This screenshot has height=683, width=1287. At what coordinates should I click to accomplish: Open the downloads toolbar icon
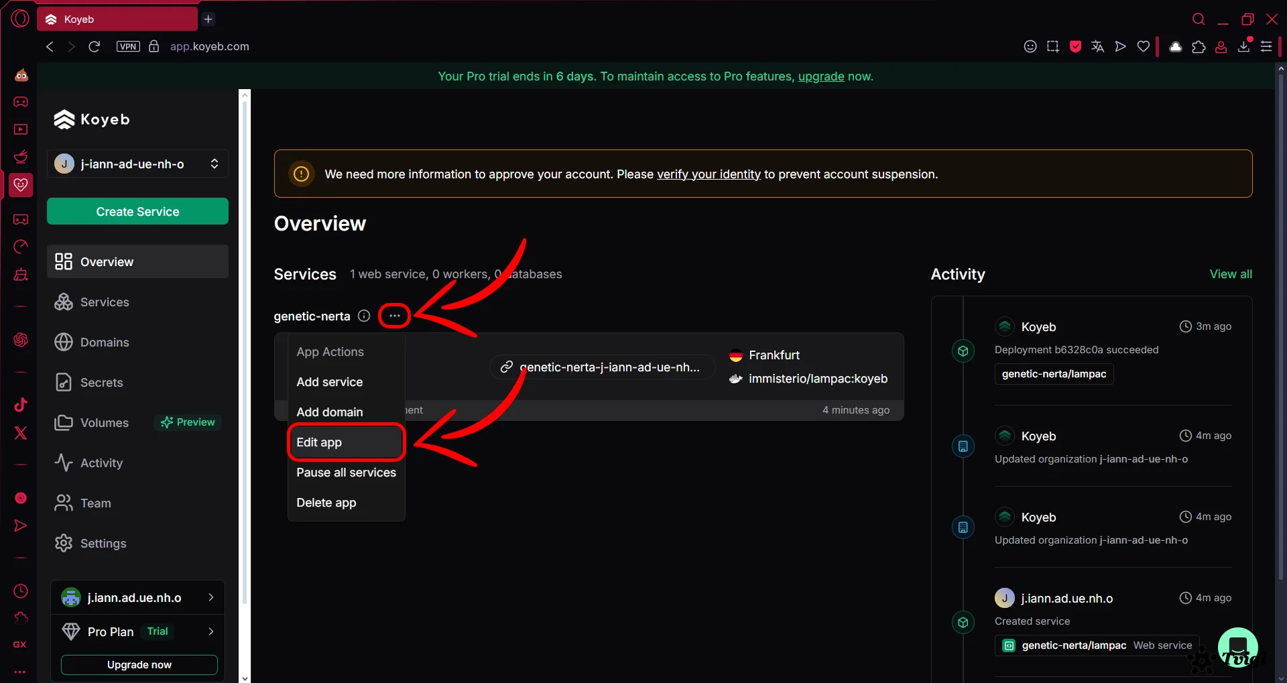pyautogui.click(x=1244, y=46)
